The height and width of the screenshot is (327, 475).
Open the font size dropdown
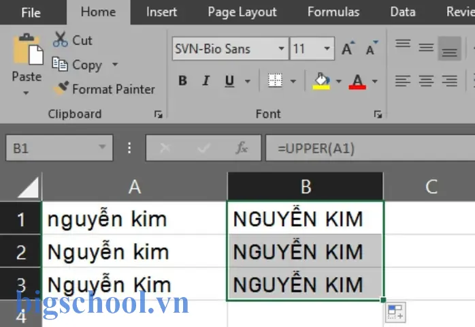pyautogui.click(x=327, y=48)
